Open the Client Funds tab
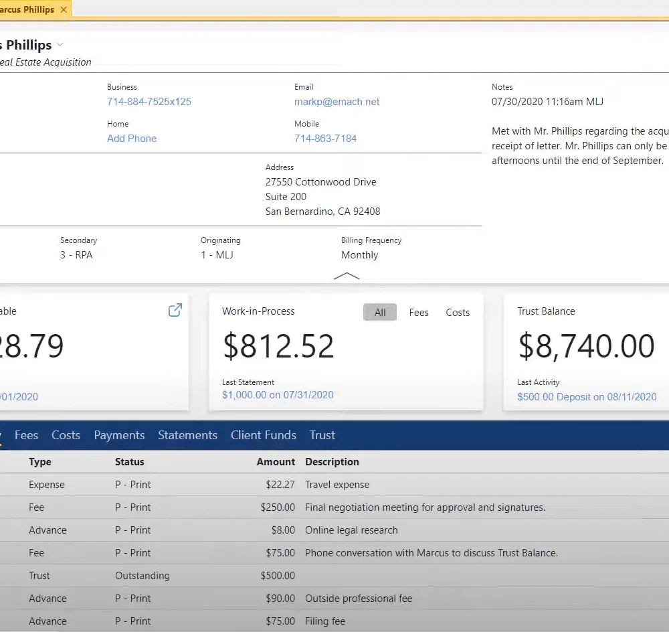Image resolution: width=669 pixels, height=632 pixels. (263, 435)
